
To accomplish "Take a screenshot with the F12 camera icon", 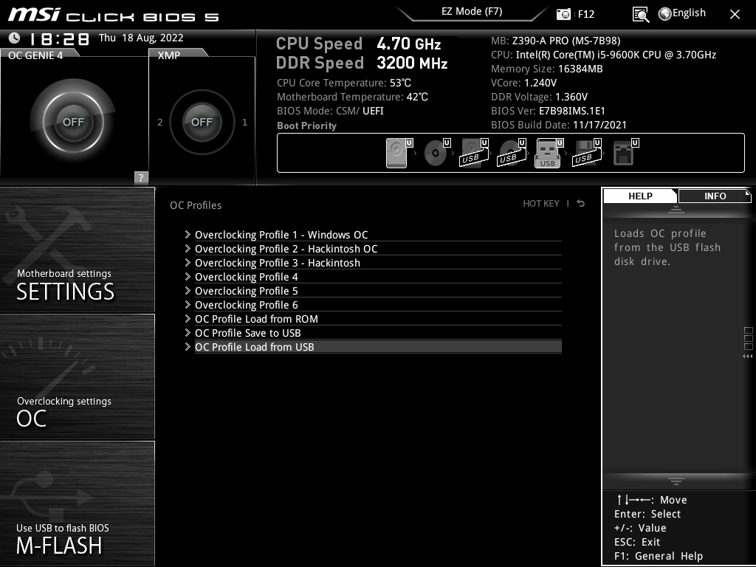I will (x=563, y=14).
